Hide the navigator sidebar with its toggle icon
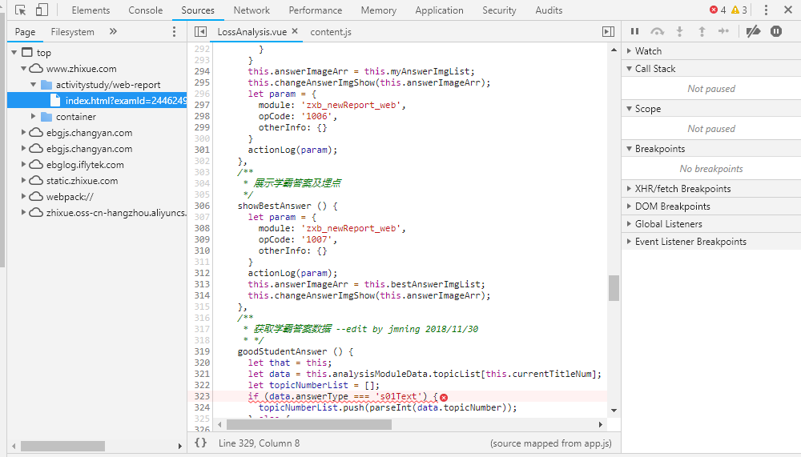Image resolution: width=801 pixels, height=457 pixels. click(201, 32)
